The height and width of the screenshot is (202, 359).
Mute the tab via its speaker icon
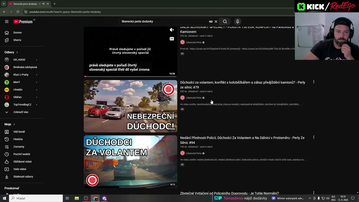click(x=43, y=4)
